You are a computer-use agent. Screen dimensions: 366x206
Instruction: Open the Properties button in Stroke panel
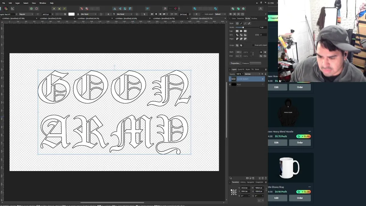(235, 63)
